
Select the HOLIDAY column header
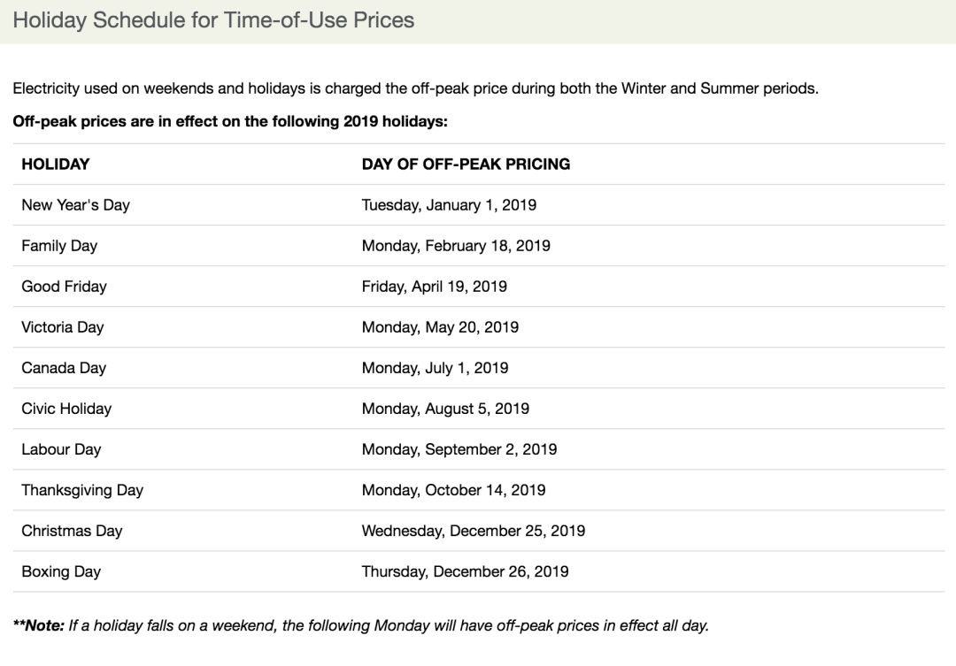(x=56, y=164)
